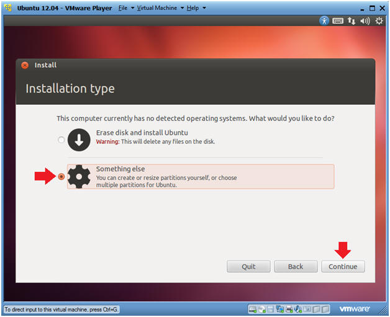Select the Something else radio button
390x317 pixels.
61,177
